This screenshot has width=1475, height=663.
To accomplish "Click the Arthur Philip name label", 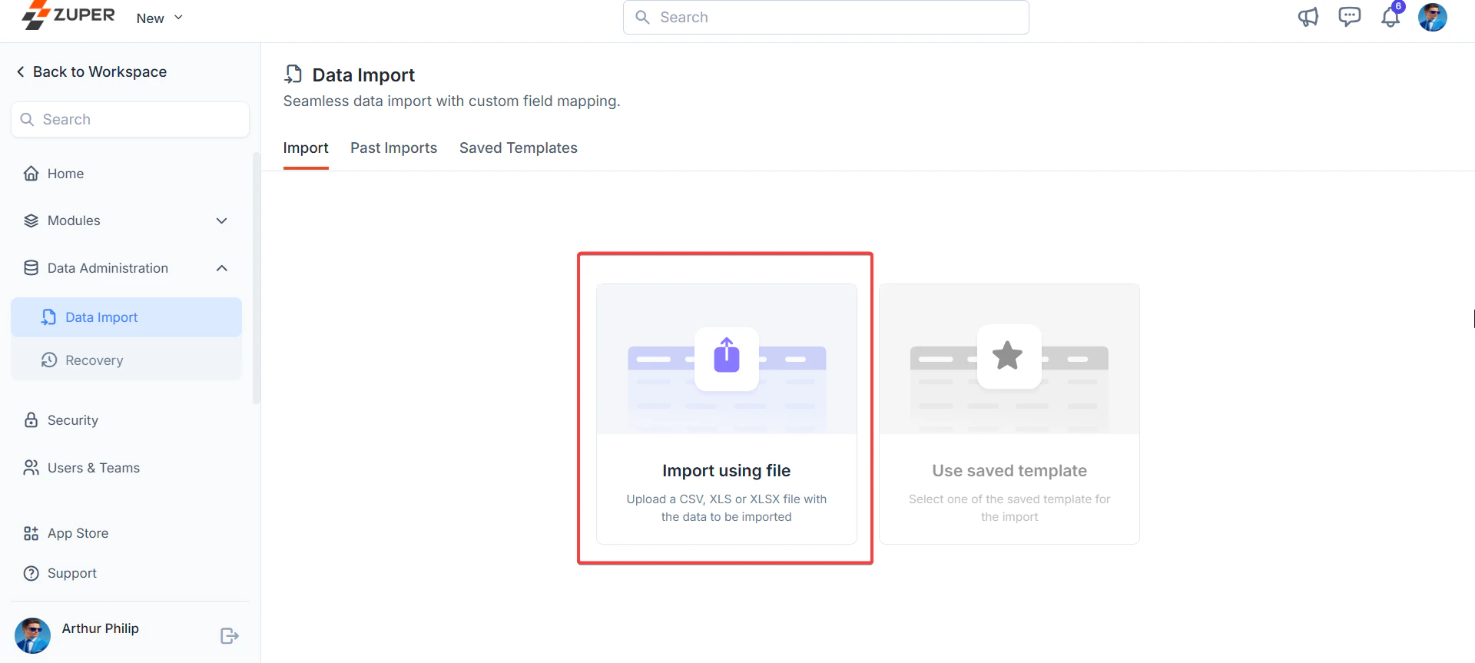I will [x=101, y=628].
